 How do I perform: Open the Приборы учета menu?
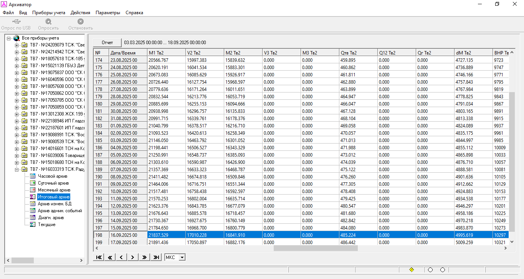48,13
